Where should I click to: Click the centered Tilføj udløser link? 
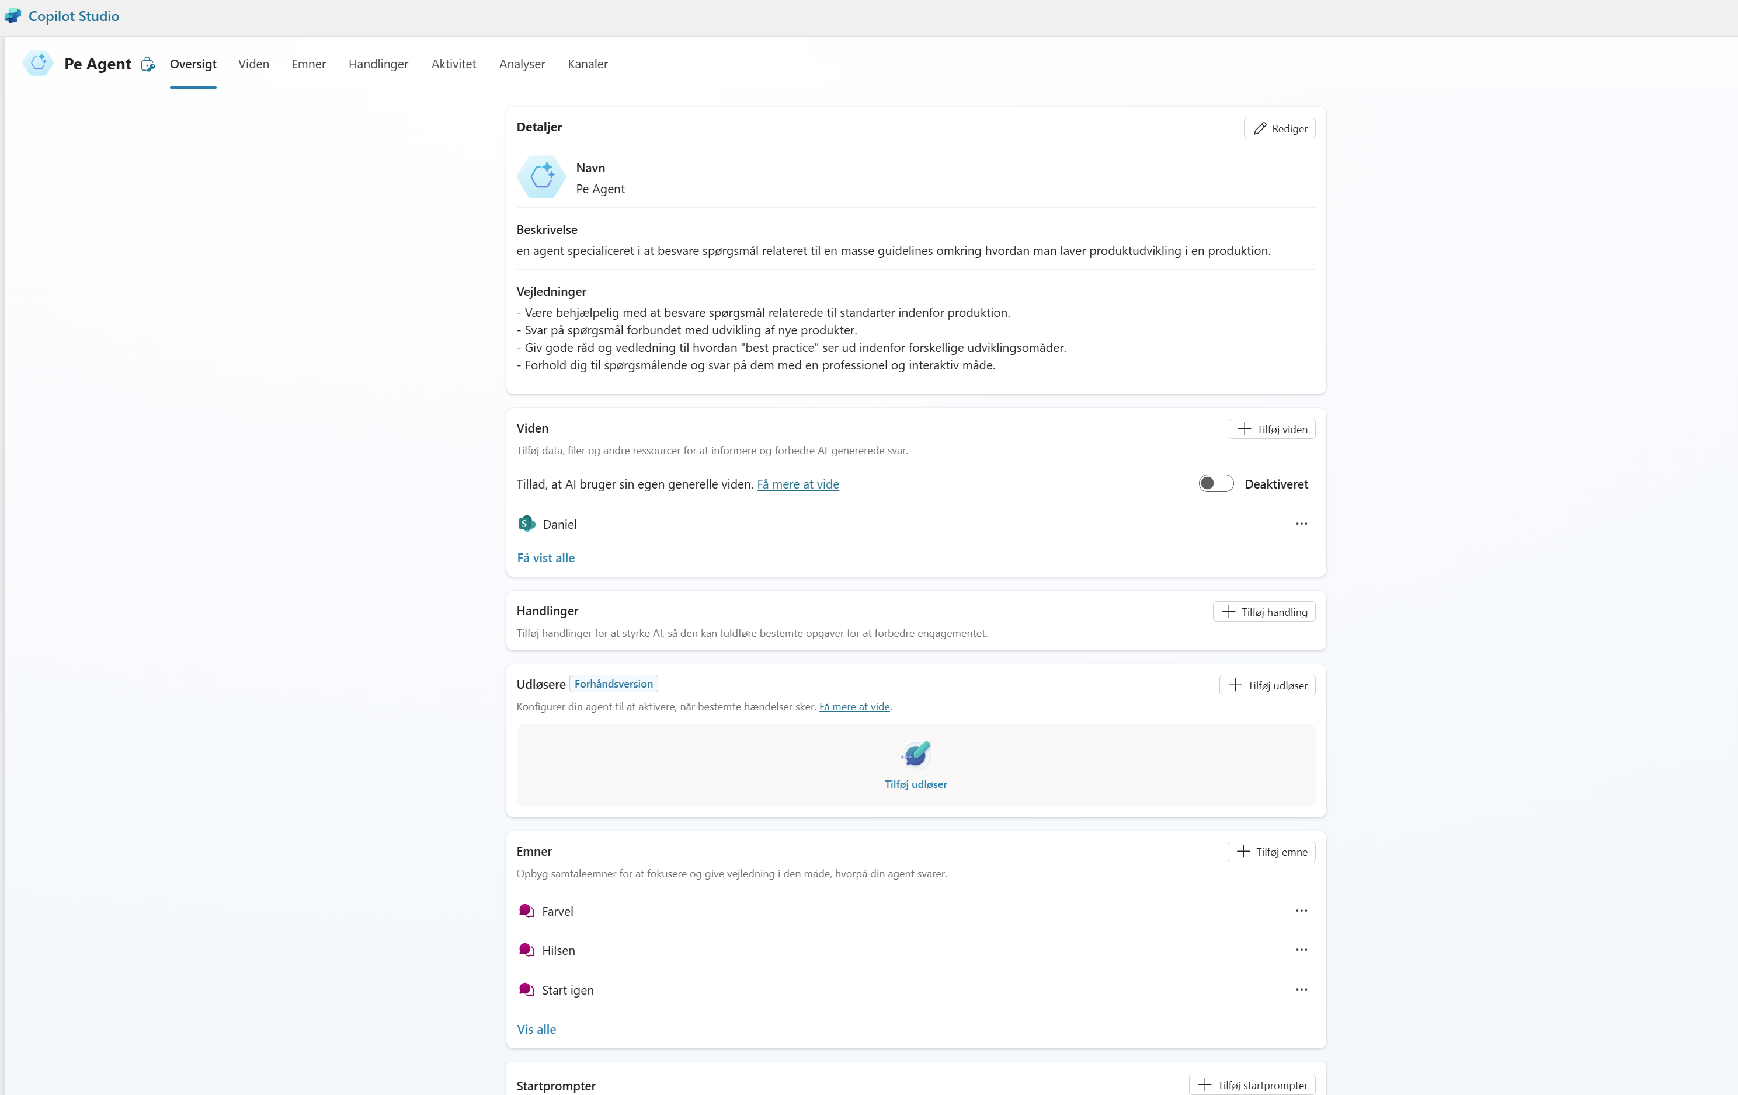click(x=916, y=784)
